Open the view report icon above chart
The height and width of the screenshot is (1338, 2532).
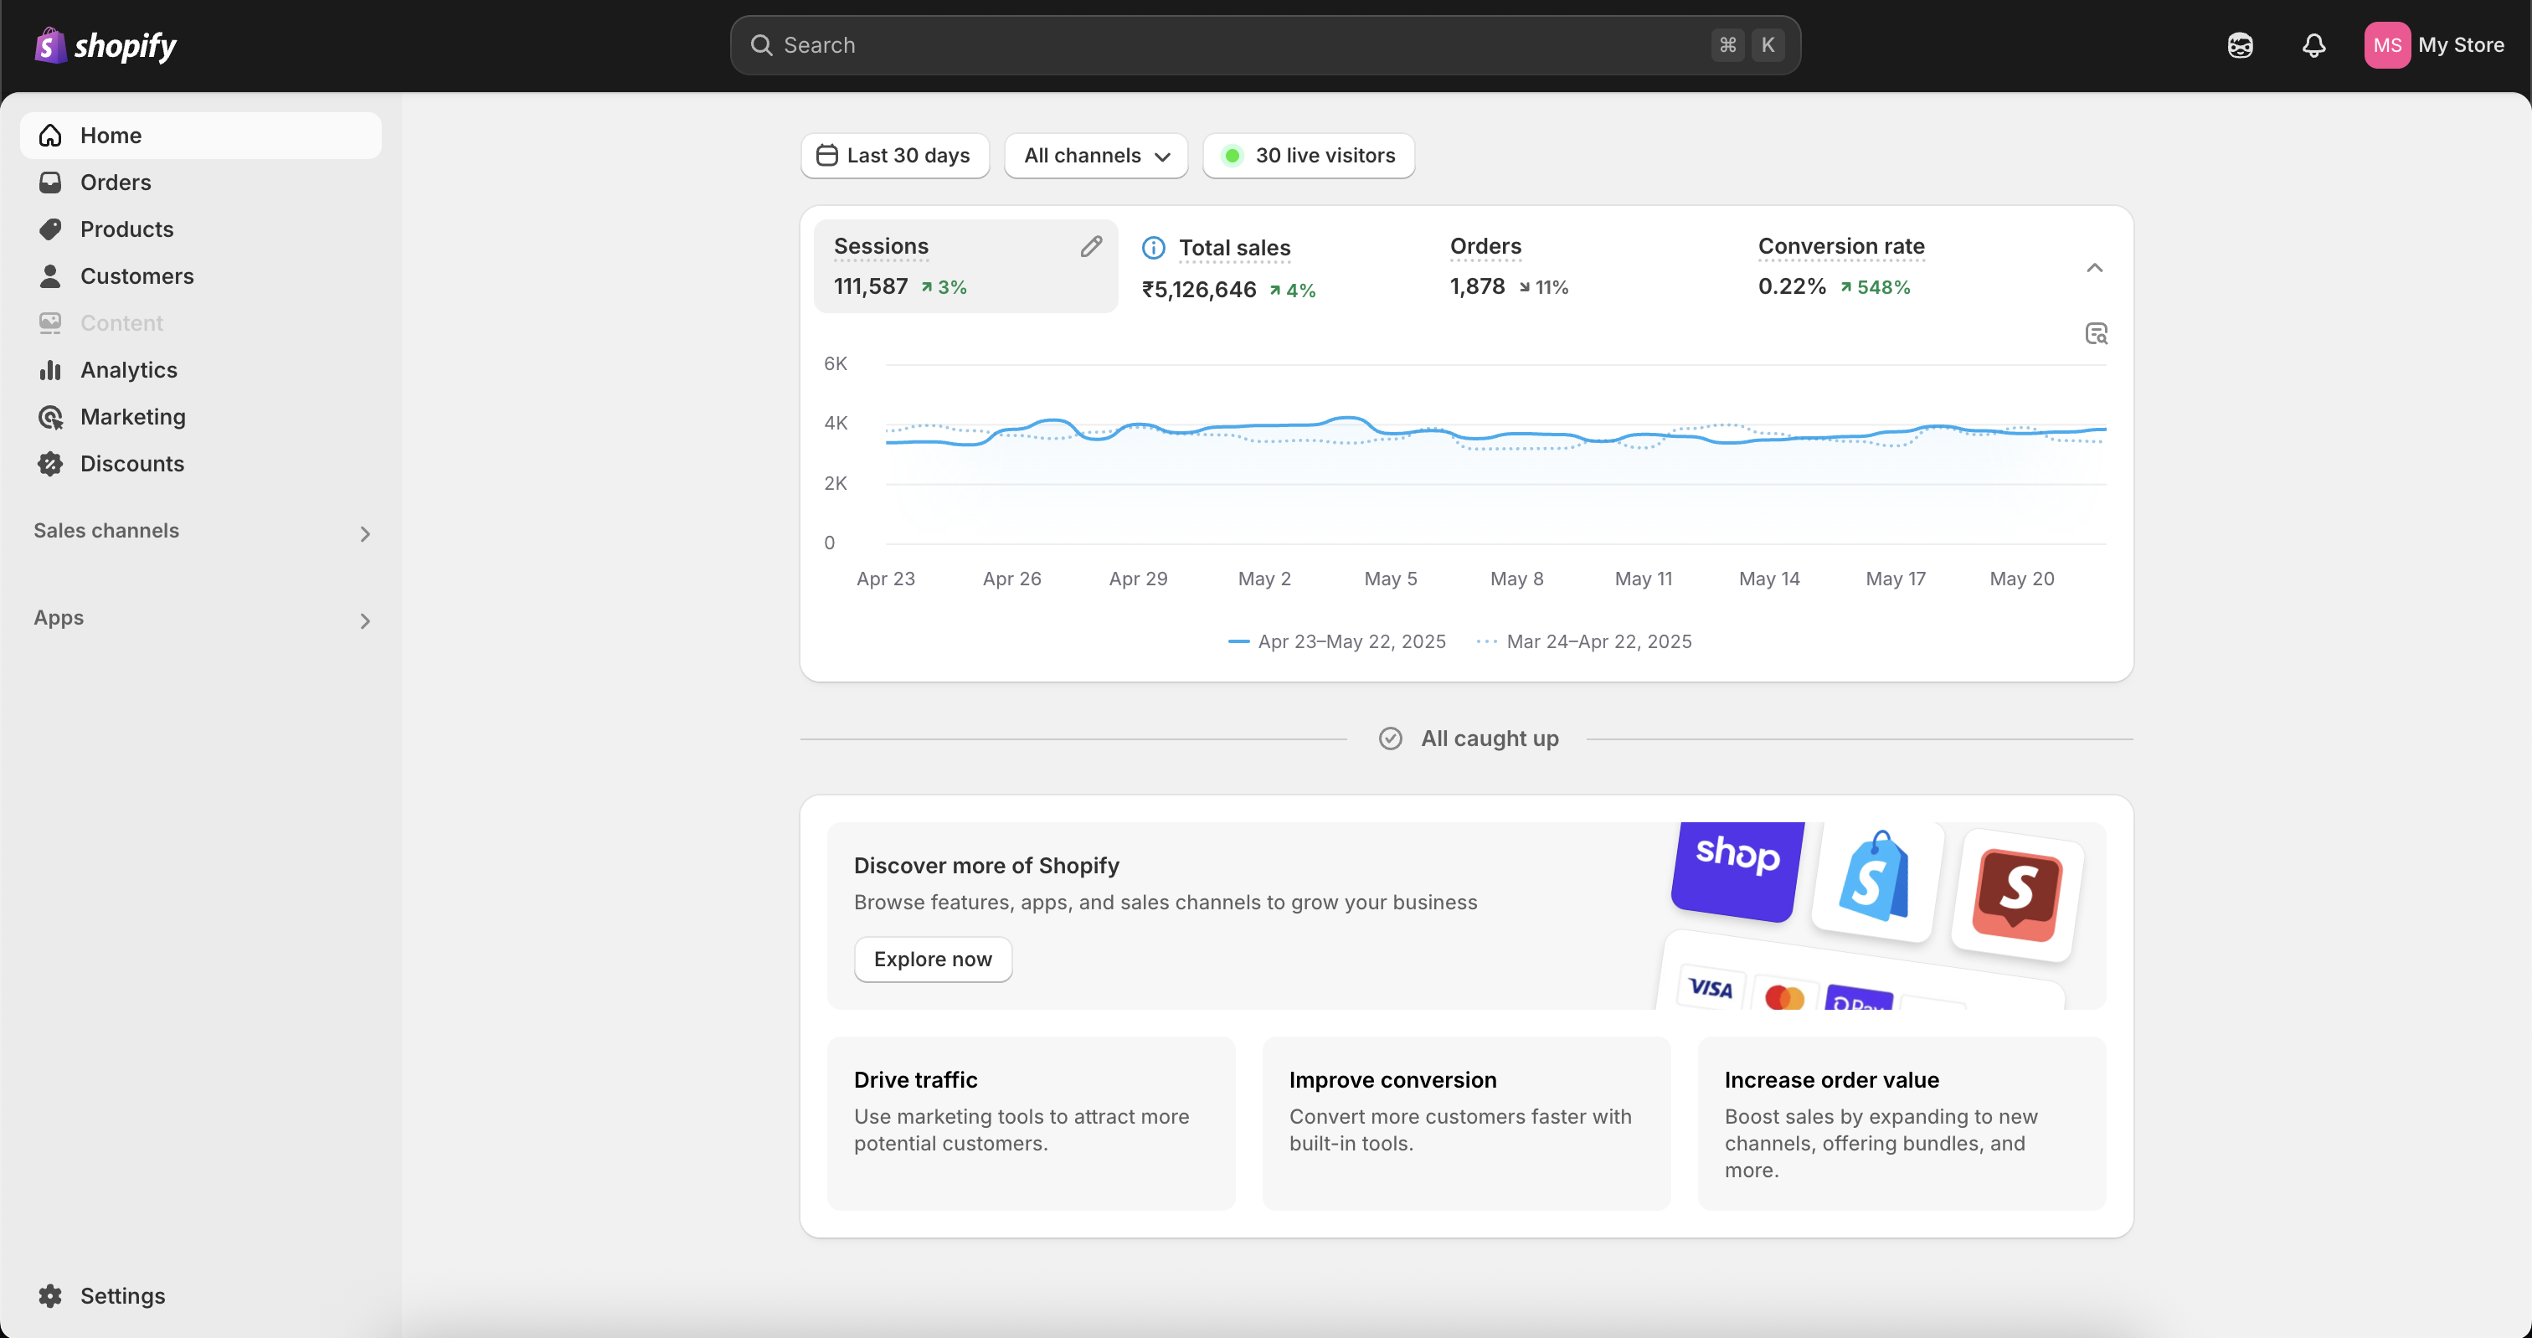2095,334
